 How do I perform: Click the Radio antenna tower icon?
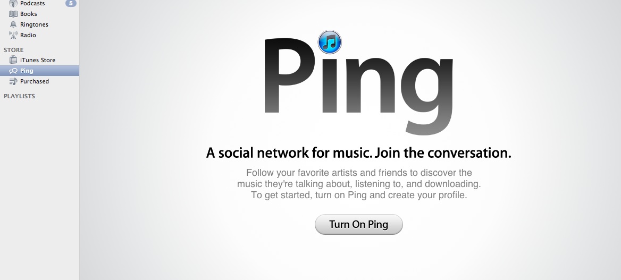pyautogui.click(x=13, y=35)
